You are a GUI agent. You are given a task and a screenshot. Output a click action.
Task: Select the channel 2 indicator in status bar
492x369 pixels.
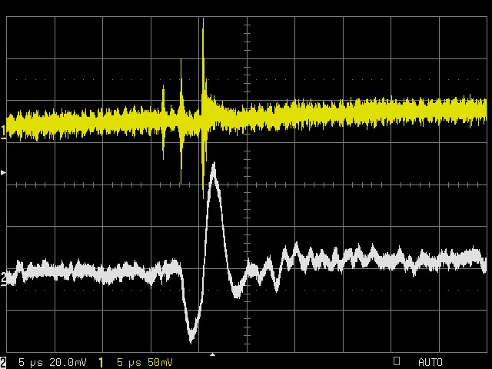(x=3, y=362)
